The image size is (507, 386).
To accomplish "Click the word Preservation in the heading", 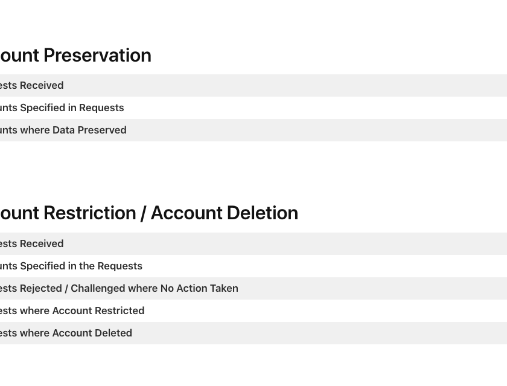I will tap(97, 55).
